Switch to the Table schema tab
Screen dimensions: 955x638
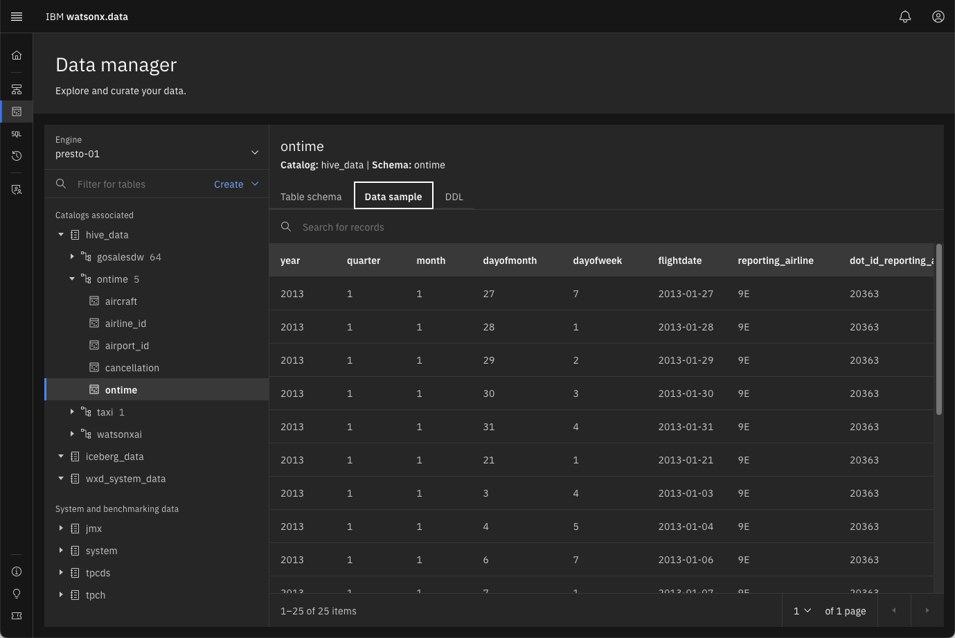pyautogui.click(x=311, y=196)
